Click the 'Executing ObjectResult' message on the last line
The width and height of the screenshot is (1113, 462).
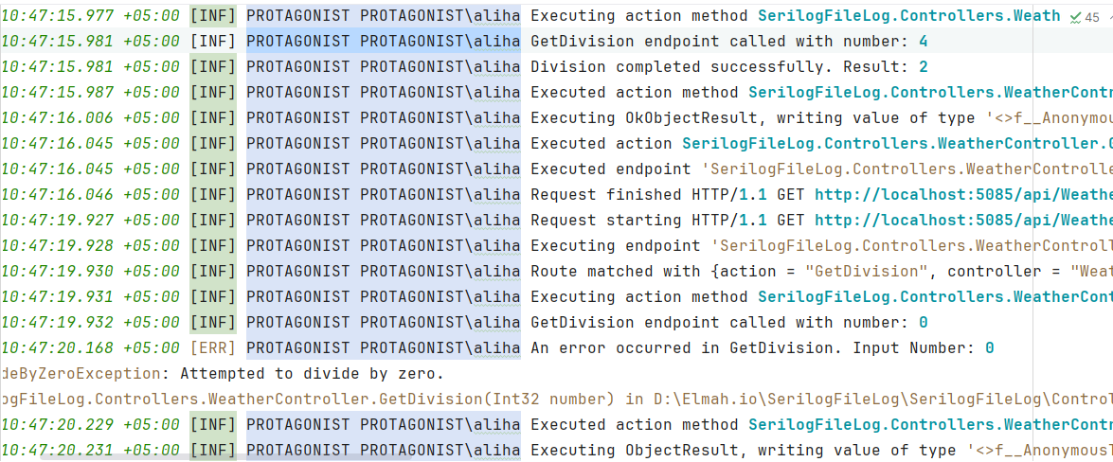point(821,450)
